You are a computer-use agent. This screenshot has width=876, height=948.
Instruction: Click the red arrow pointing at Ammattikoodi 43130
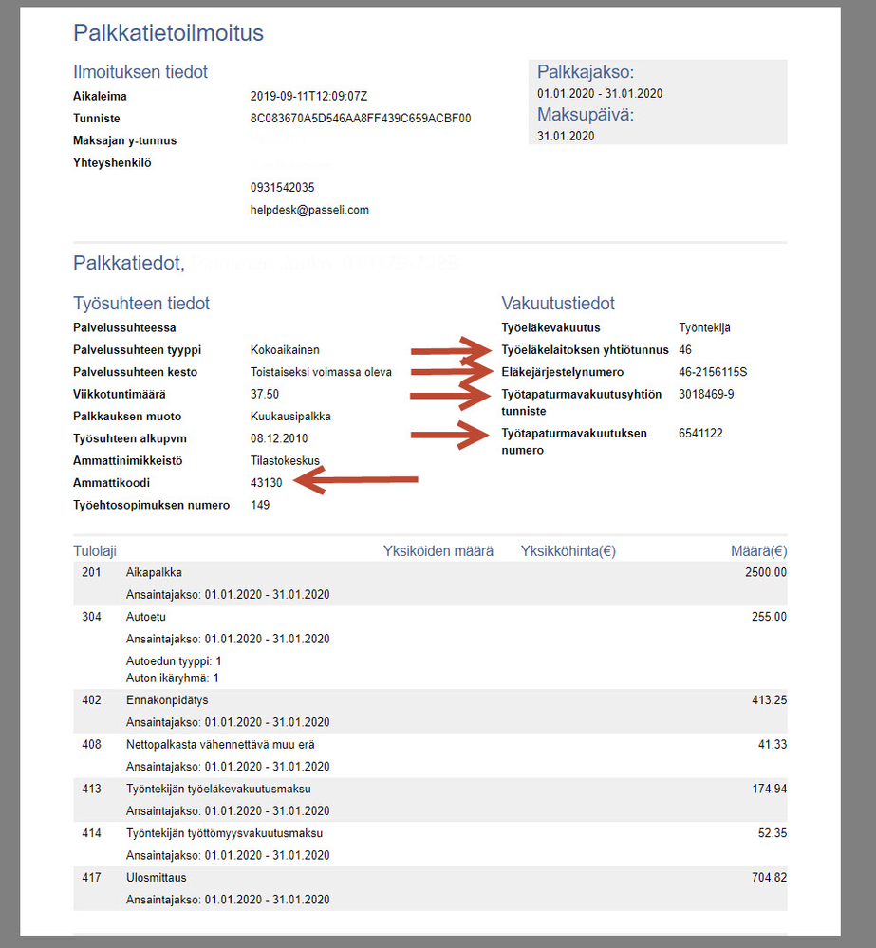click(x=356, y=481)
